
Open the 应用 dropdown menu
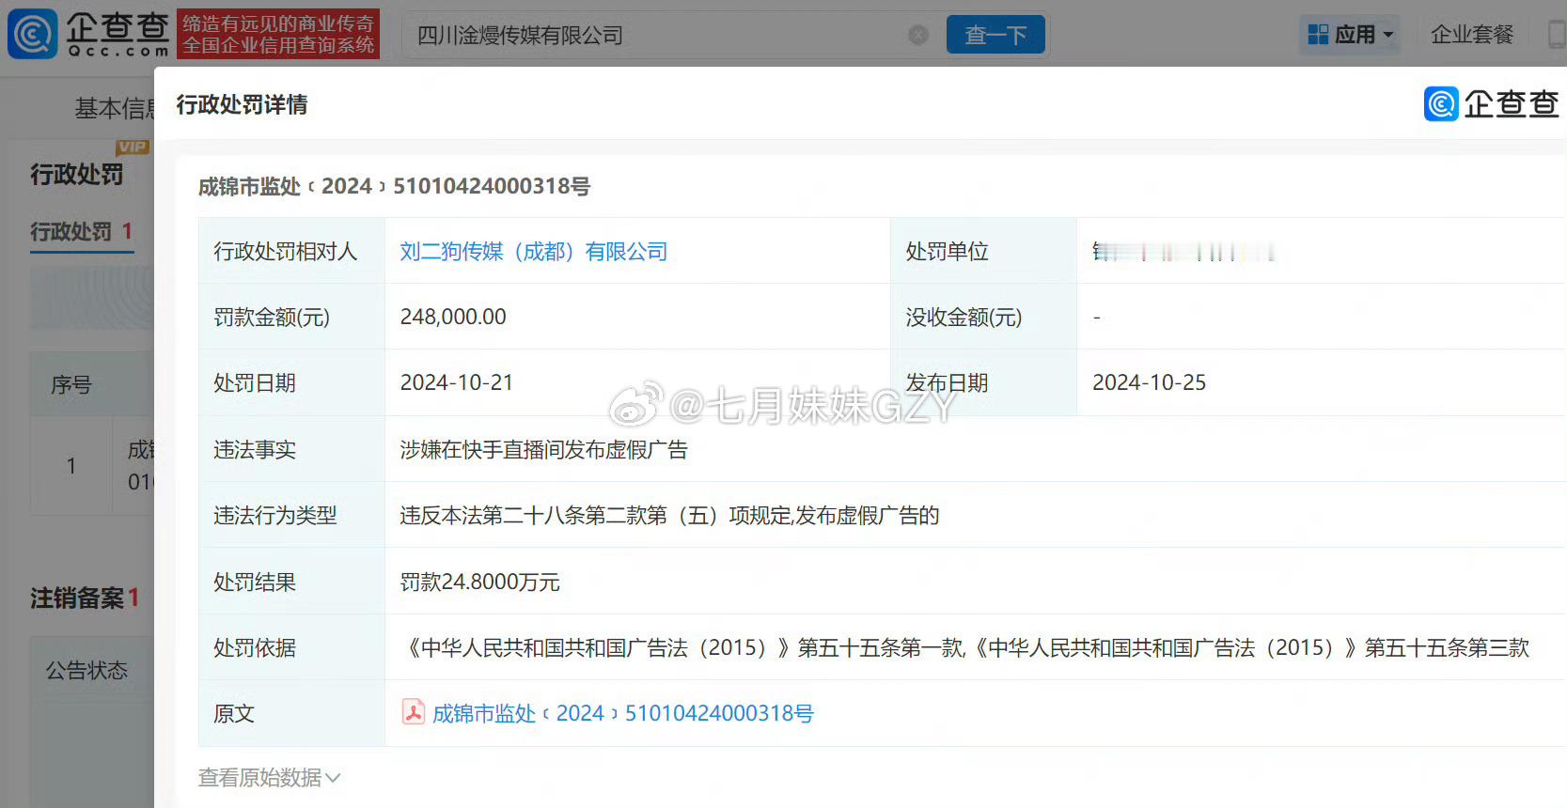1351,35
